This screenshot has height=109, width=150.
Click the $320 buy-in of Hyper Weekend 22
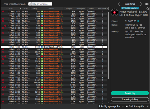coord(37,61)
